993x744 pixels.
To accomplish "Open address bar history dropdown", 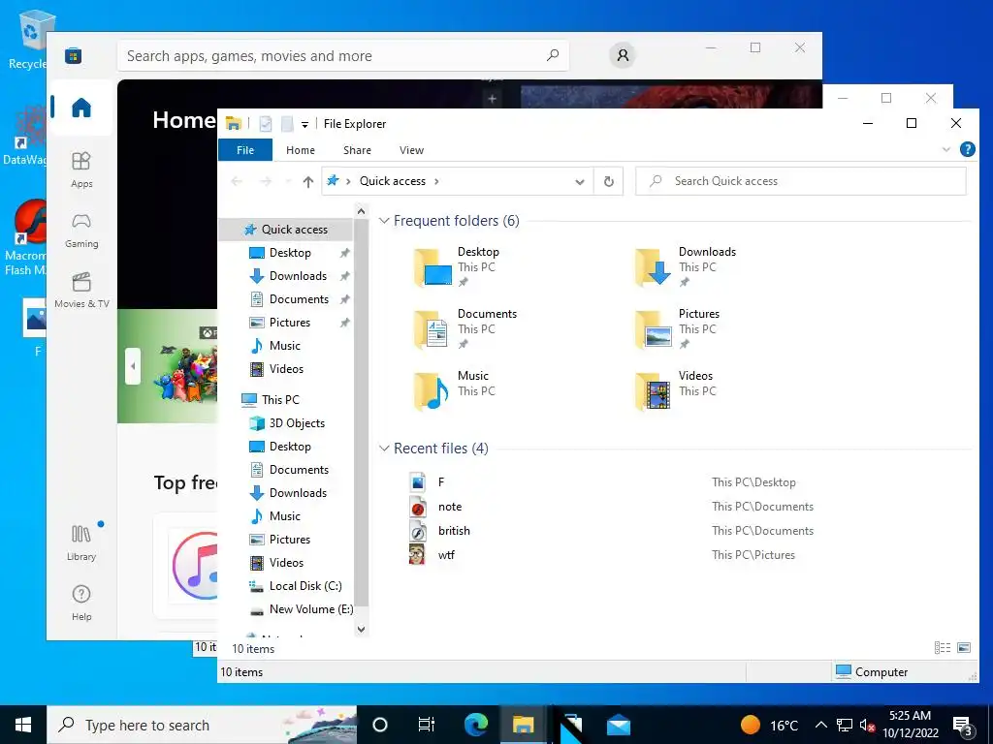I will tap(579, 181).
